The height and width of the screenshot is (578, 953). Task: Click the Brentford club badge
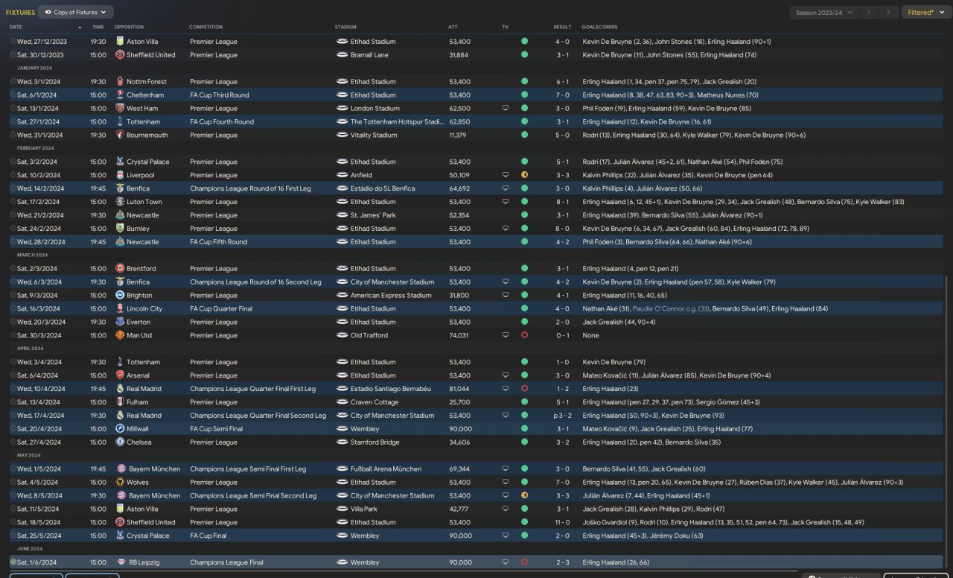pyautogui.click(x=120, y=269)
